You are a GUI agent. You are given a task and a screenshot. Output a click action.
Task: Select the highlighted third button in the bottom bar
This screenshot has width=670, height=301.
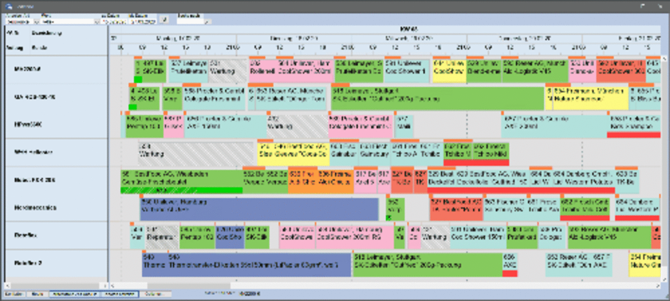75,294
